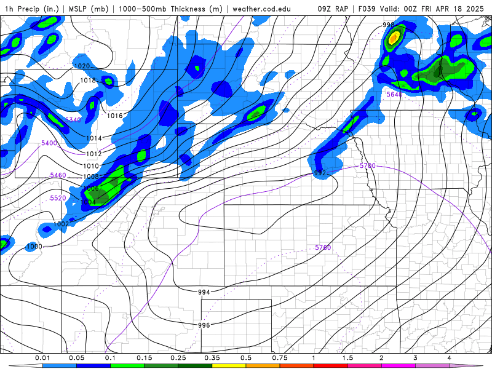Click the 1012 isobar label
Viewport: 492px width, 369px height.
point(94,154)
